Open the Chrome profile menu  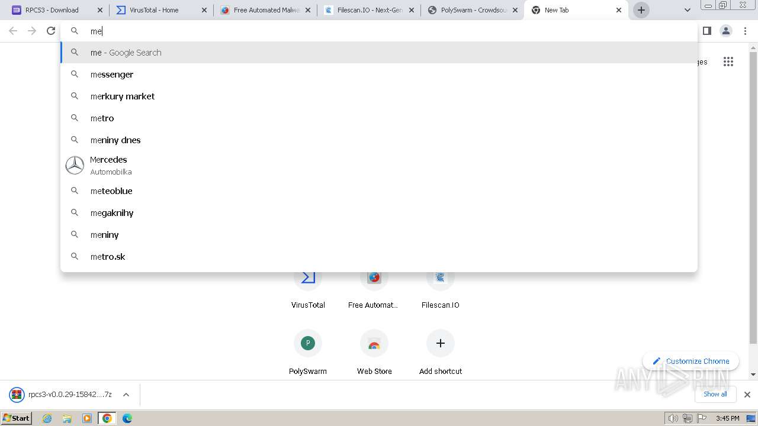point(726,31)
